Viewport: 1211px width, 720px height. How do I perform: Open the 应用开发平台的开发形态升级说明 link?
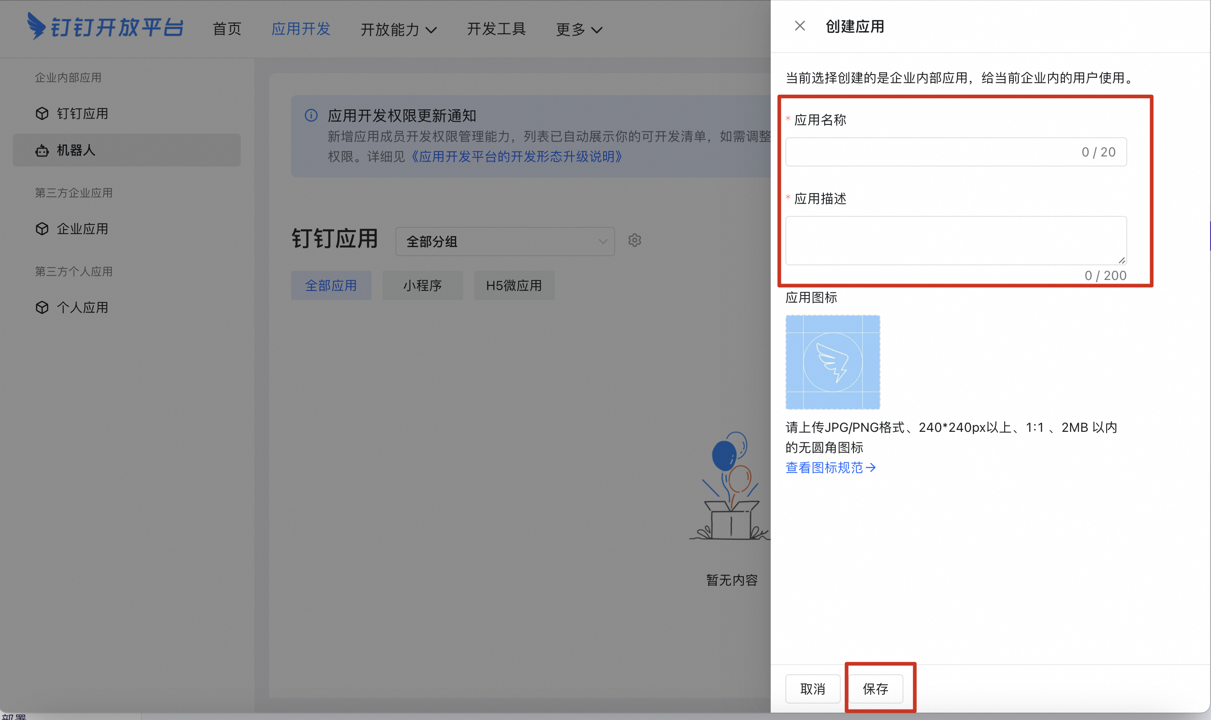[x=515, y=157]
